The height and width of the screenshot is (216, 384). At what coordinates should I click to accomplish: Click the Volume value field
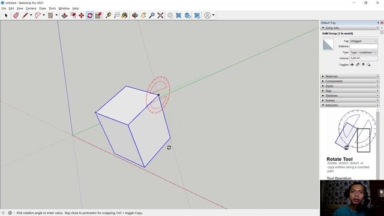[364, 58]
